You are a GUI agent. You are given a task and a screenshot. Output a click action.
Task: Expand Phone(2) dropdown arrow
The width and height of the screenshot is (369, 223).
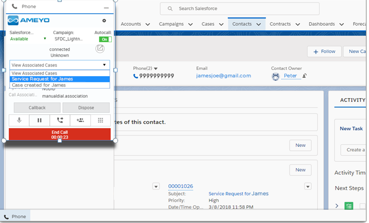[156, 68]
